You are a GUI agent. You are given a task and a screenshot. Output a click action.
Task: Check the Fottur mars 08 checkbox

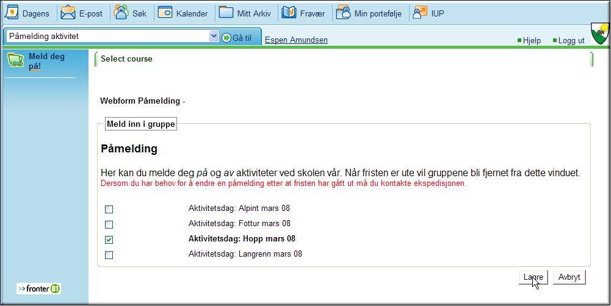(x=109, y=225)
